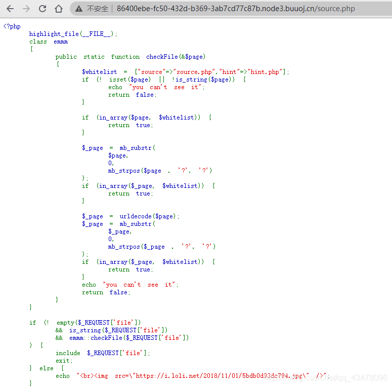Click the '不安全' security label

(98, 9)
